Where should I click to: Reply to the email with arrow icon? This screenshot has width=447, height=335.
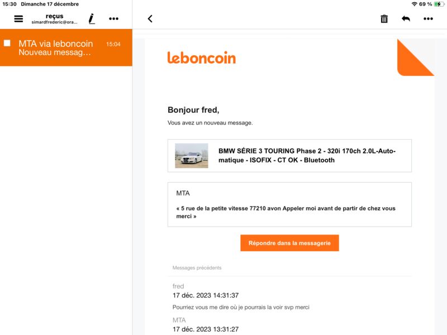point(406,19)
